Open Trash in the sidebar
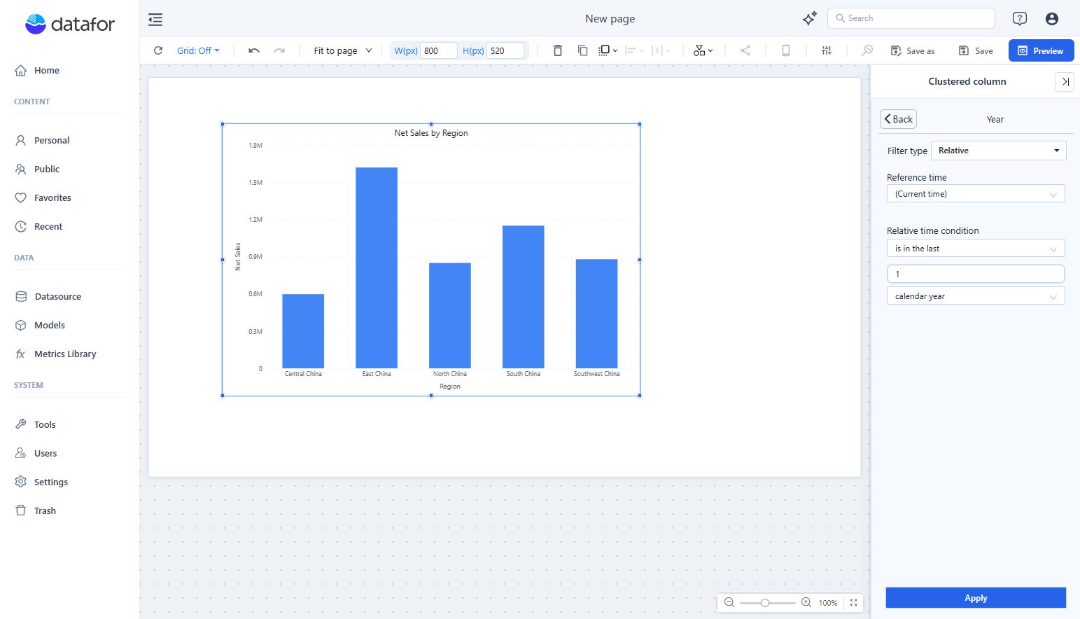Viewport: 1080px width, 619px height. [36, 510]
